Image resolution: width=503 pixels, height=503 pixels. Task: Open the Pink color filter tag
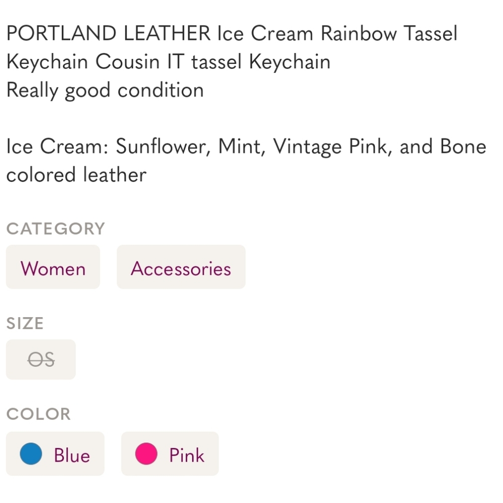pos(170,454)
